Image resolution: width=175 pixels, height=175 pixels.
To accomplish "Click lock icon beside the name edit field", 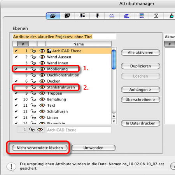I will [32, 130].
